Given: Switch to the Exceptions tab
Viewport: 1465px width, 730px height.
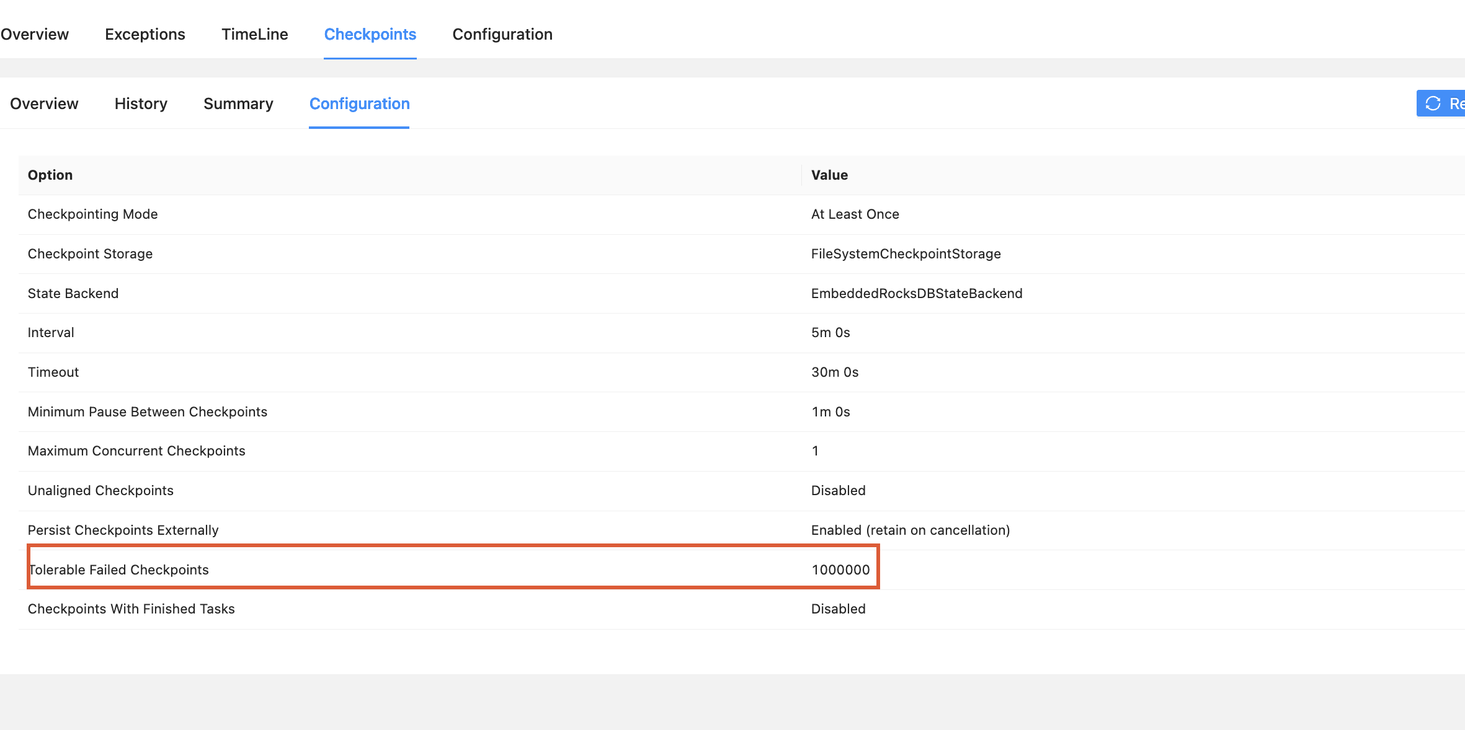Looking at the screenshot, I should (145, 34).
